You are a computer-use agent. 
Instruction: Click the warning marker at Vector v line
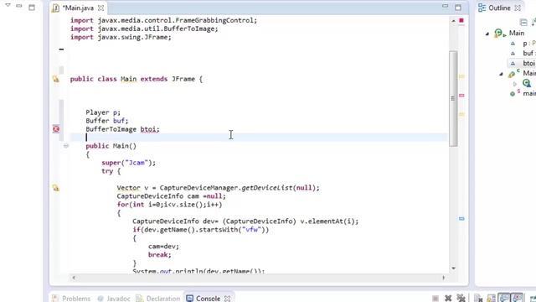56,188
